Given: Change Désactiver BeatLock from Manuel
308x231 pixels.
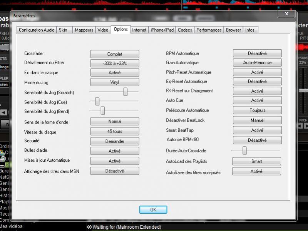Looking at the screenshot, I should tap(257, 120).
